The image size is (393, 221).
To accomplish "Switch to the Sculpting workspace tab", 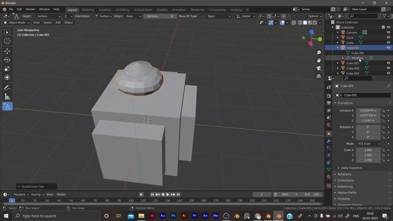I will pyautogui.click(x=104, y=10).
